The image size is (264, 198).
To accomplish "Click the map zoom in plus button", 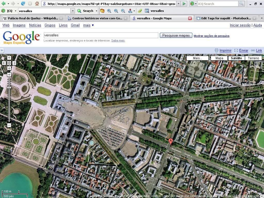I will click(9, 75).
